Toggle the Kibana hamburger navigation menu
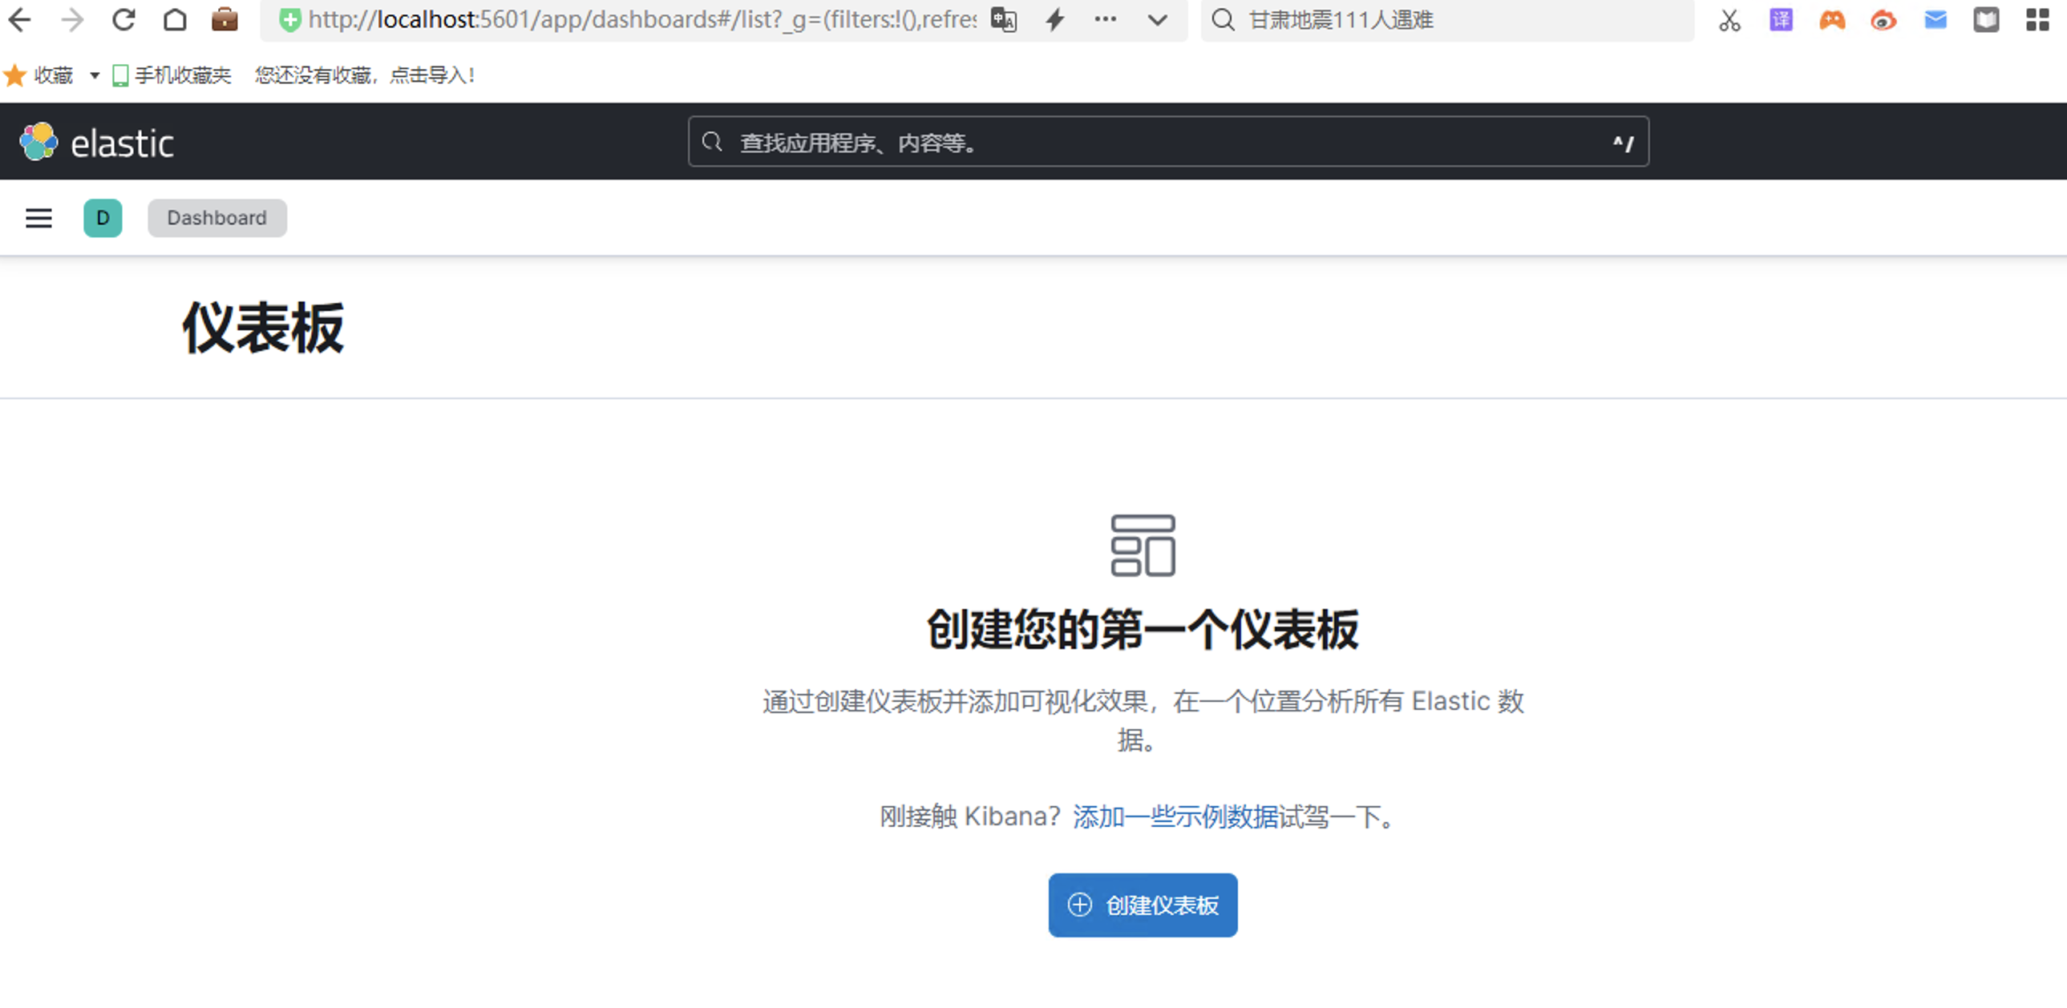 38,218
